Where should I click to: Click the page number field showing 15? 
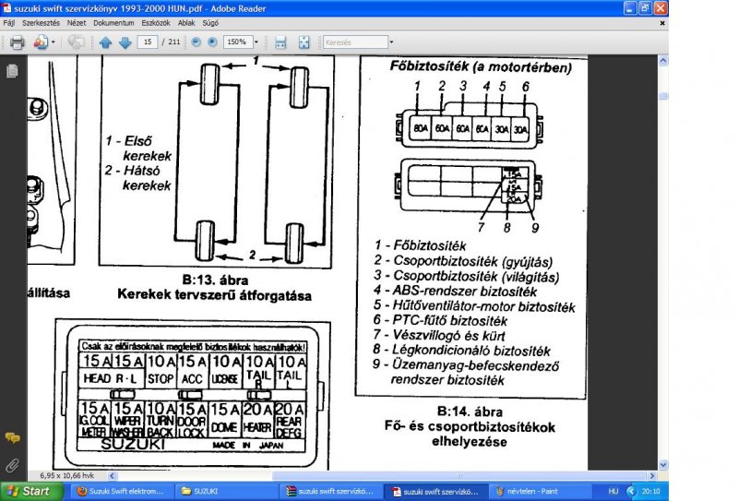click(x=148, y=42)
